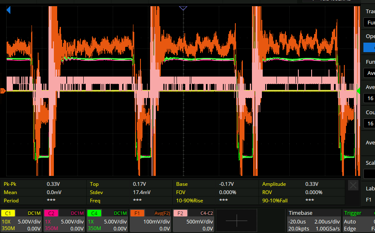
Task: Click the Average field showing 16
Action: [369, 98]
